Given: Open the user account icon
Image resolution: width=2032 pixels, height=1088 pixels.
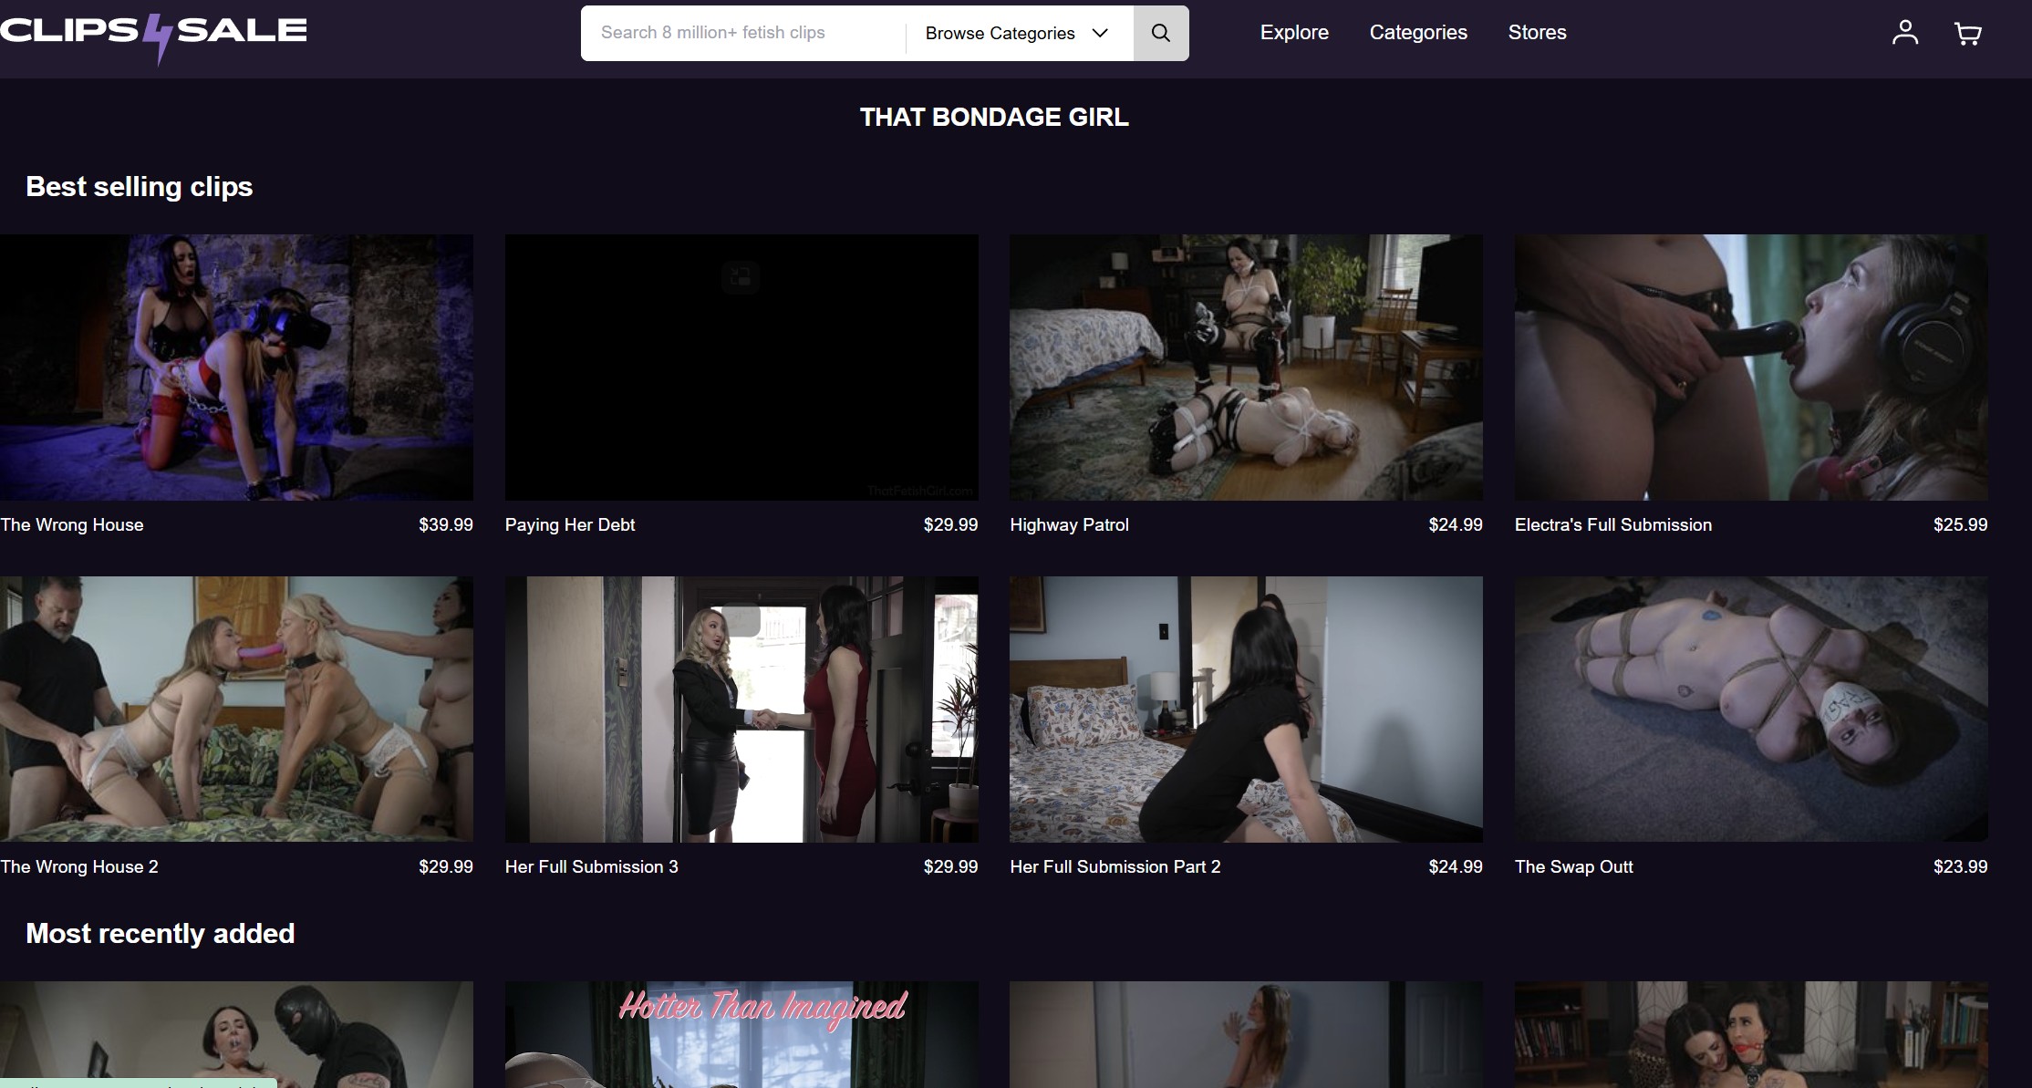Looking at the screenshot, I should pyautogui.click(x=1904, y=33).
